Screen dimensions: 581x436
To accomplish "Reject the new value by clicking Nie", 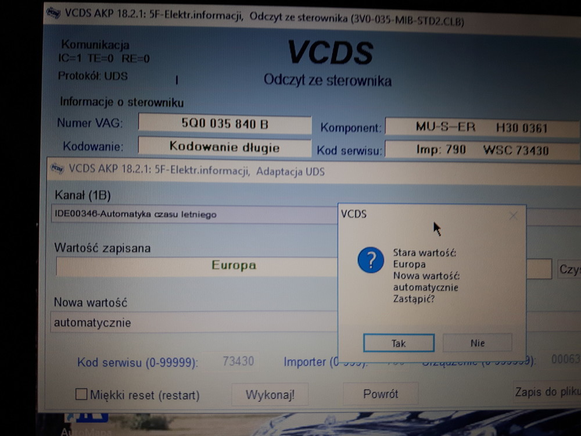I will pos(478,342).
